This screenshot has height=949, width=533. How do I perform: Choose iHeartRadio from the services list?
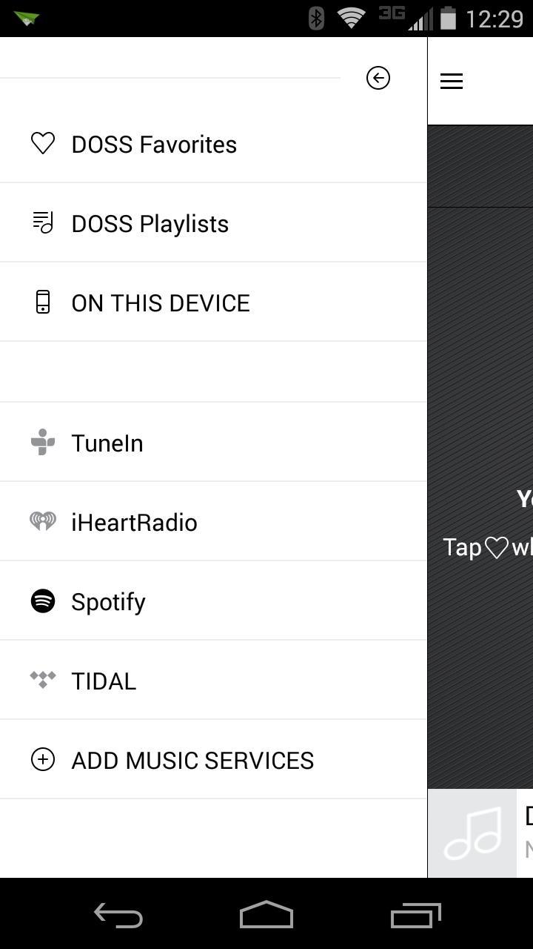click(x=213, y=522)
